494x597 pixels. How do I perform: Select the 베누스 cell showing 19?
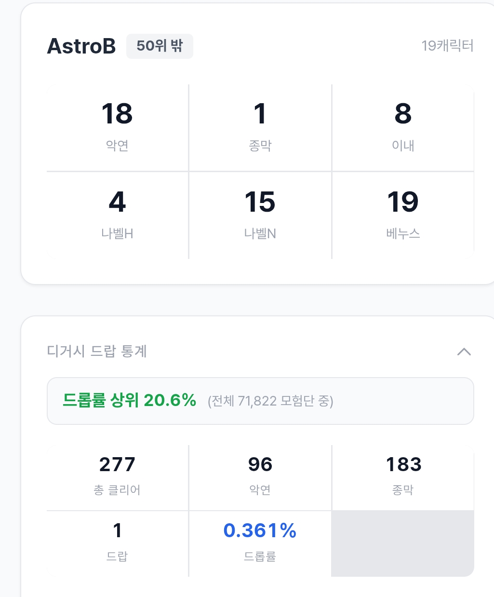pyautogui.click(x=403, y=215)
